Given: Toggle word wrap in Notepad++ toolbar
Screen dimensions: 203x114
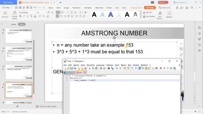Looking at the screenshot, I should tap(132, 68).
